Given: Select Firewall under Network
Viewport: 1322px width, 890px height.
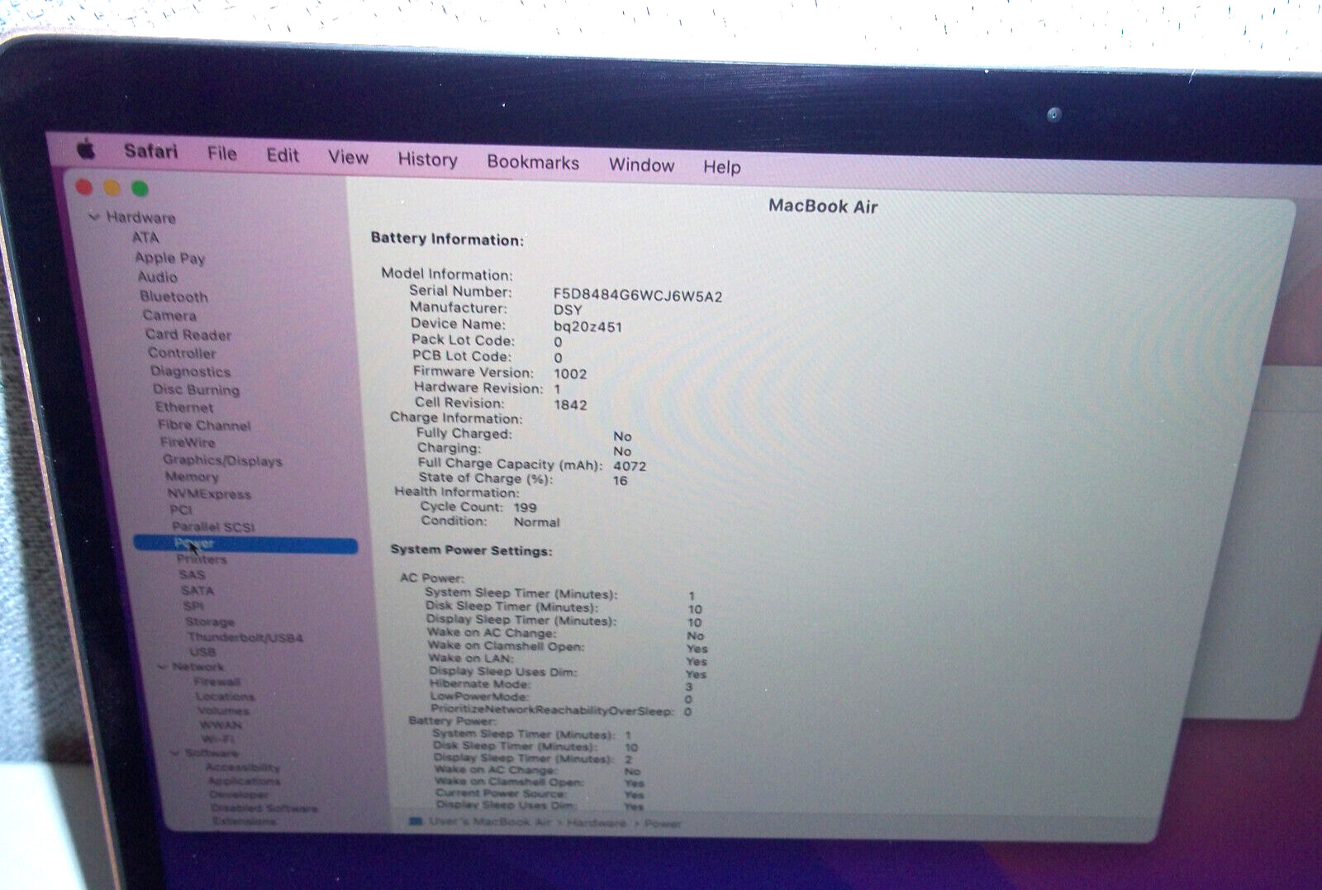Looking at the screenshot, I should click(x=217, y=682).
